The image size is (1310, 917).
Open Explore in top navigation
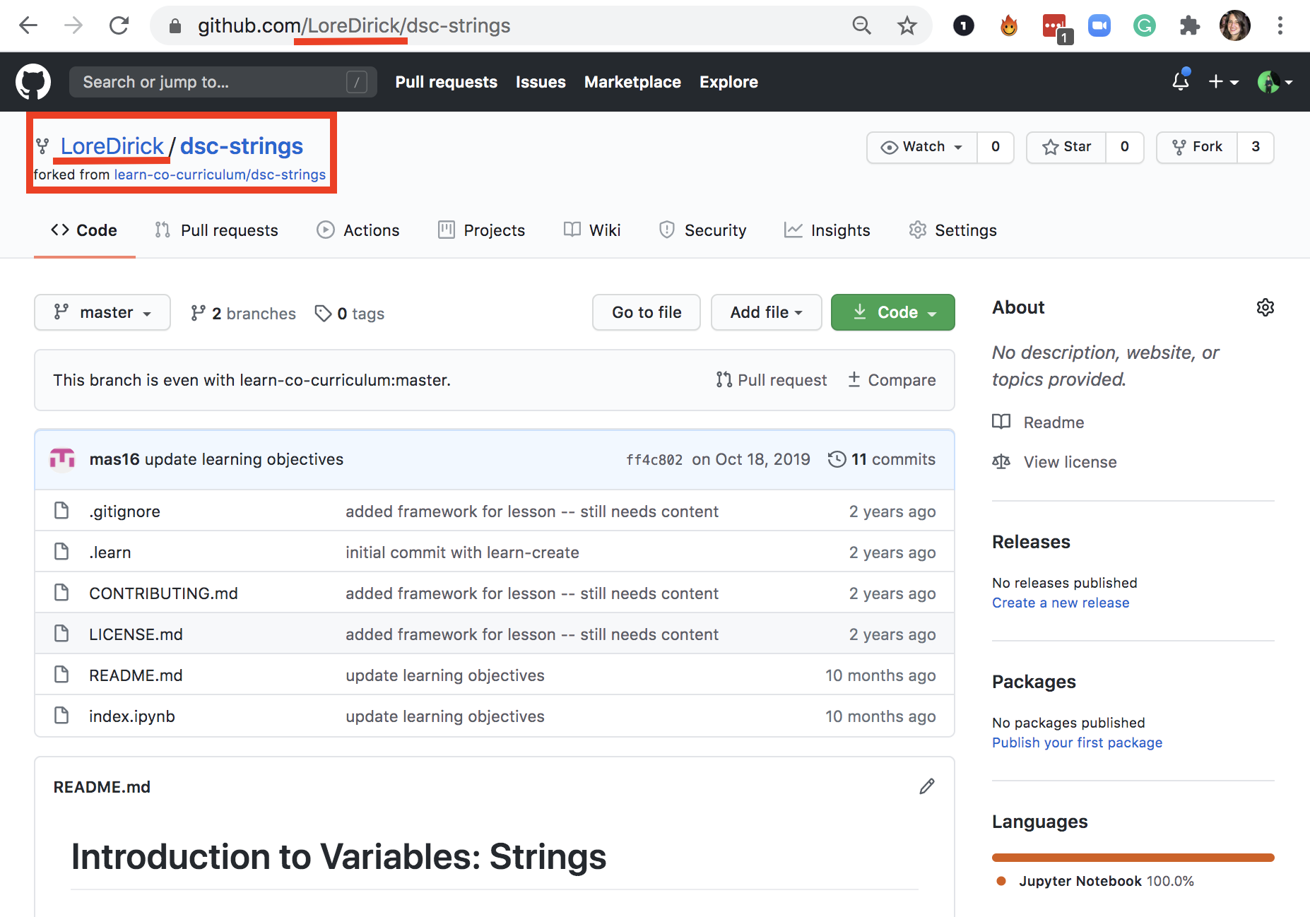(x=728, y=82)
